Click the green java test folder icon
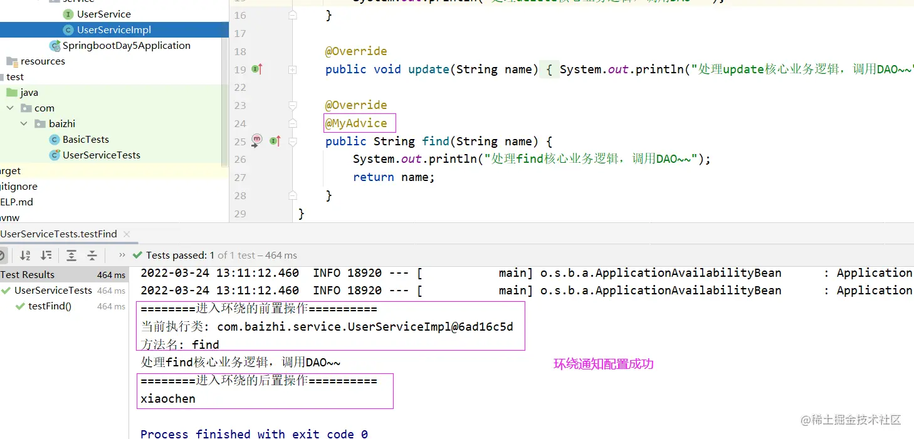 tap(12, 92)
